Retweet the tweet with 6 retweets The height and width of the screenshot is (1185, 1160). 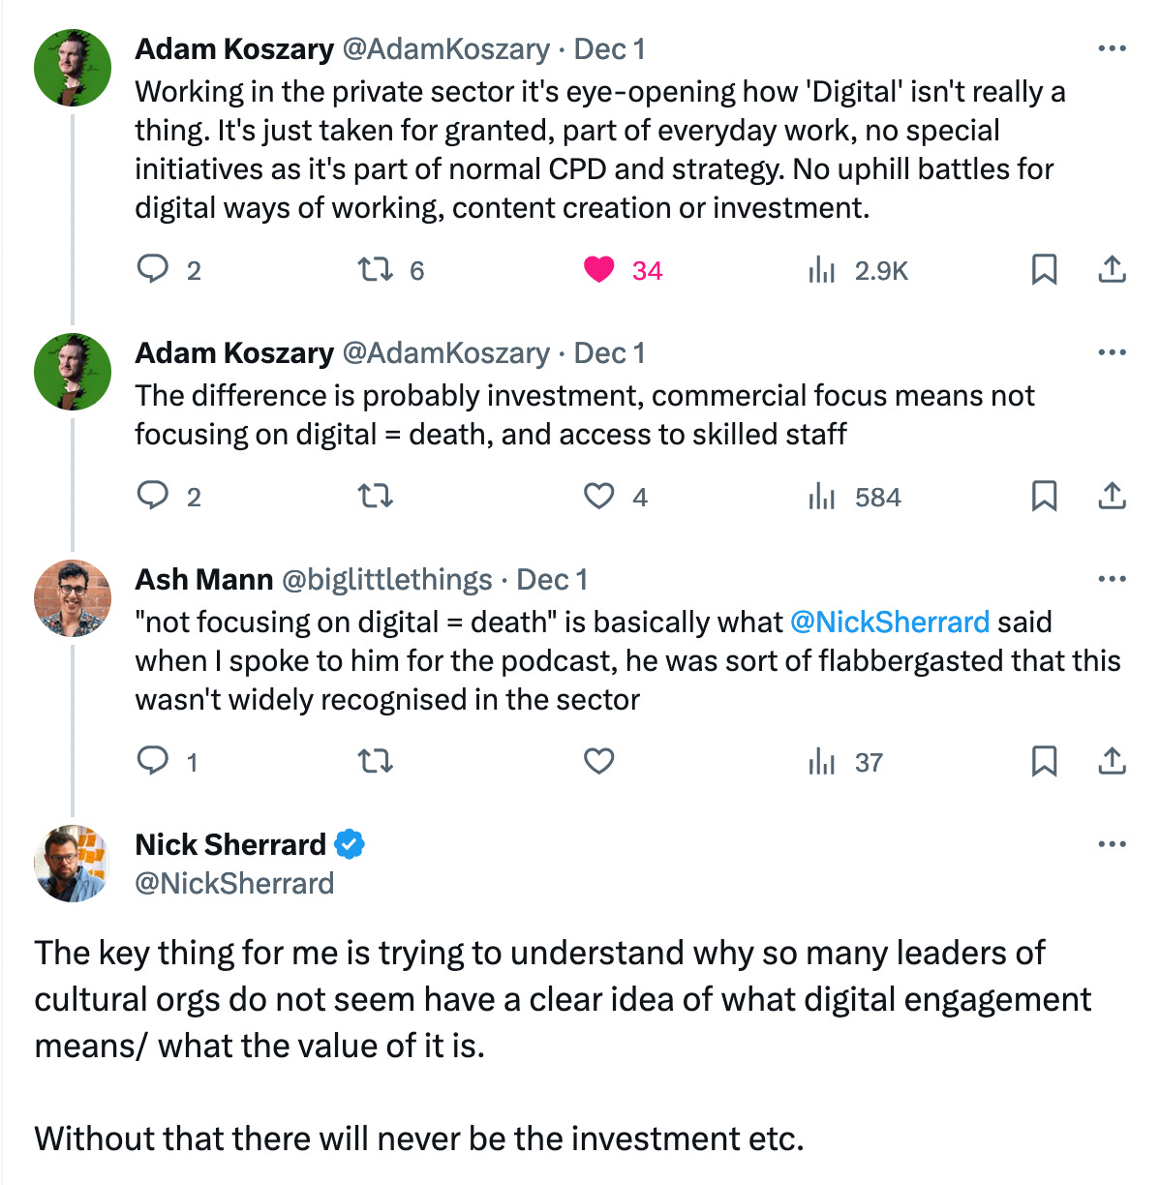click(376, 269)
